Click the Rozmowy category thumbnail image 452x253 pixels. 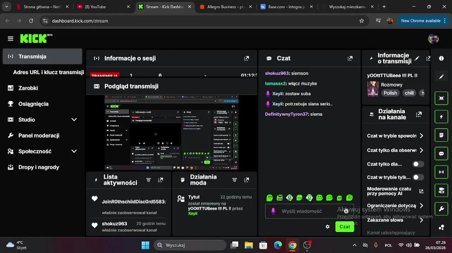(373, 89)
